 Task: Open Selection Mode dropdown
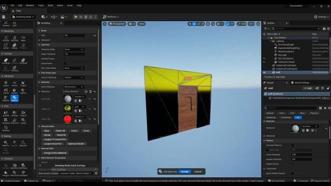point(74,50)
